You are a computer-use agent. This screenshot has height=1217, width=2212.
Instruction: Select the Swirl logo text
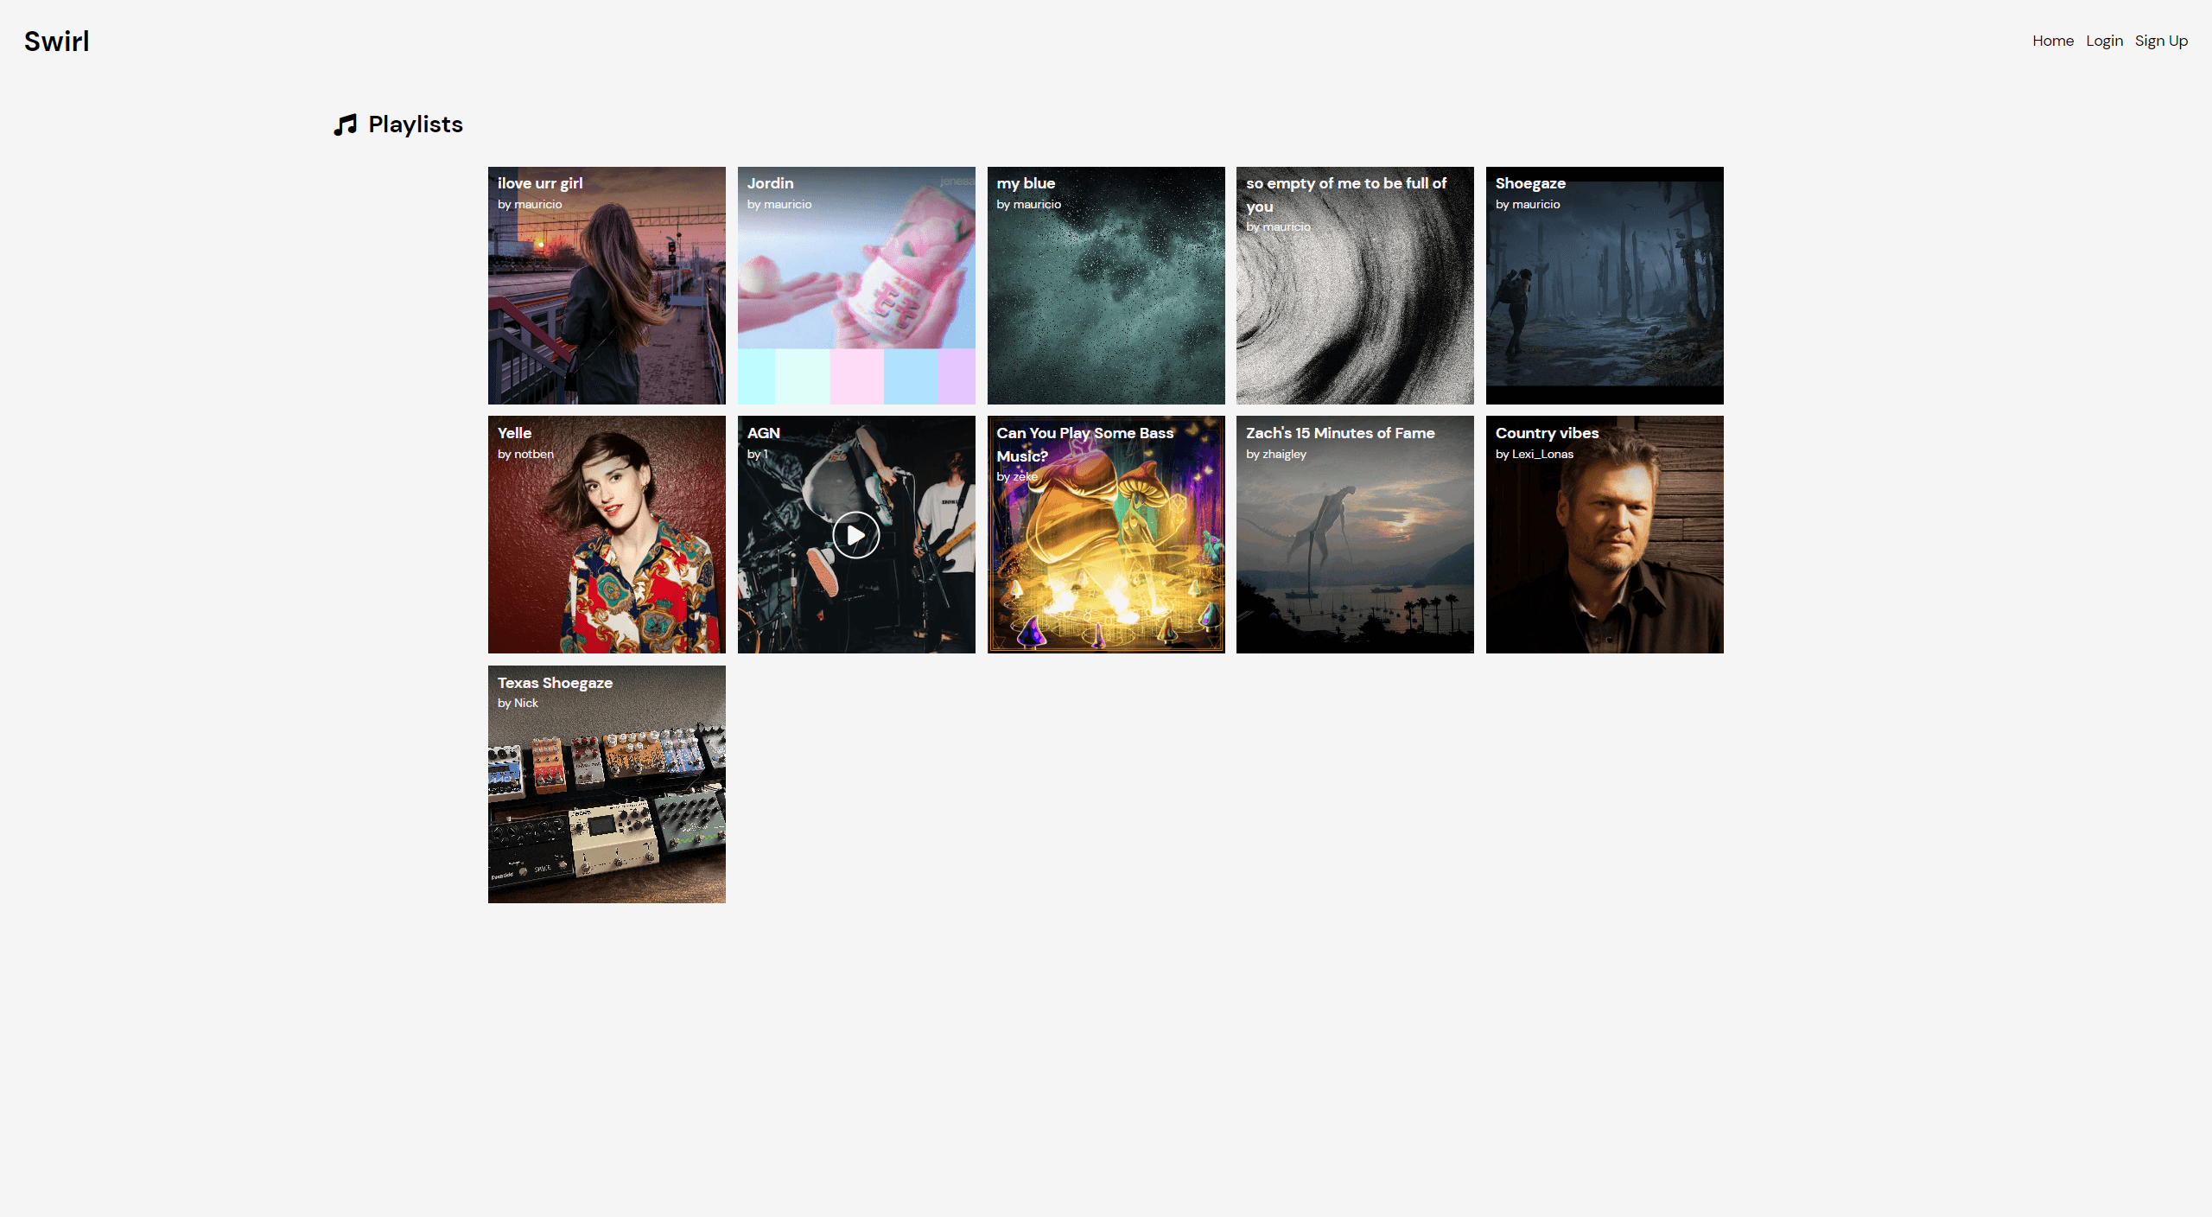(x=55, y=39)
